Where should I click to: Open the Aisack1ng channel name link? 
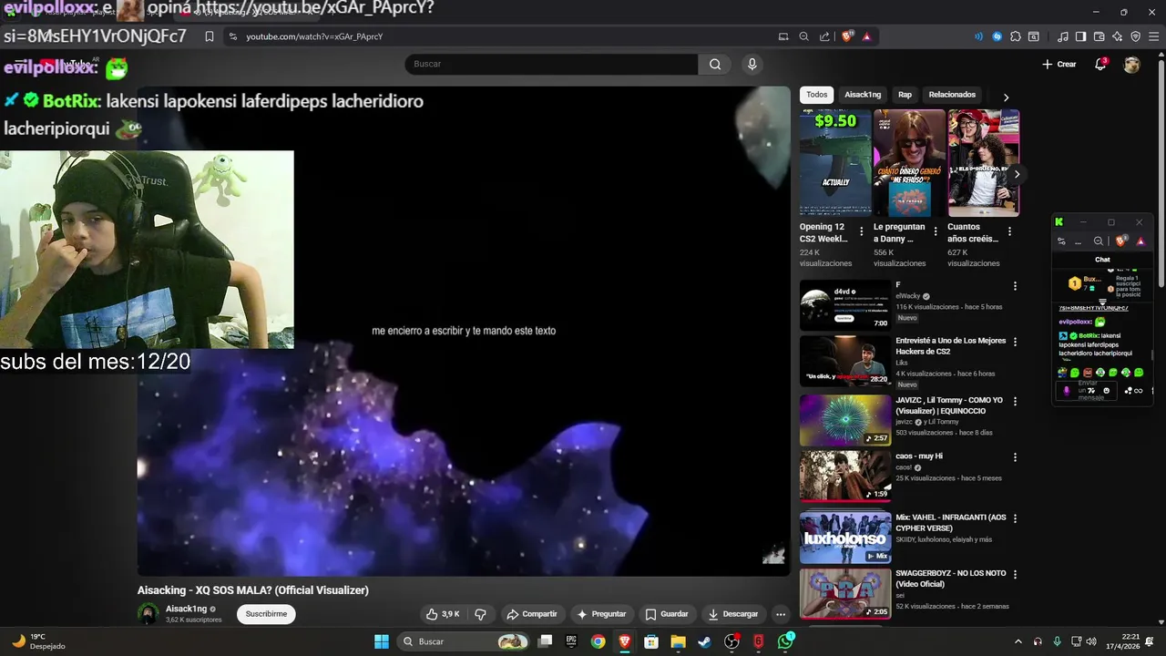tap(186, 609)
